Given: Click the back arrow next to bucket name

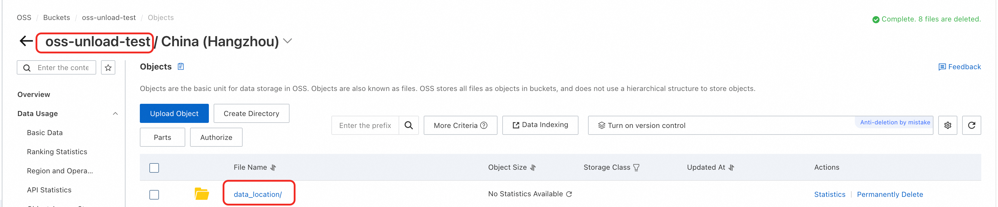Looking at the screenshot, I should pos(26,41).
